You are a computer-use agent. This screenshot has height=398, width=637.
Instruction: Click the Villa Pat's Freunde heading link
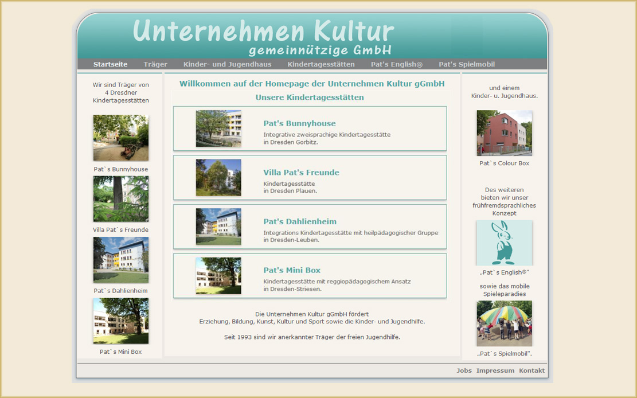[x=301, y=173]
